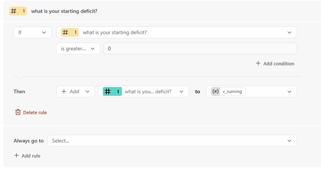Click the plus icon beside Add condition
Viewport: 321px width, 170px height.
click(x=258, y=64)
